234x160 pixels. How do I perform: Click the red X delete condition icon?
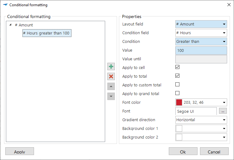(x=111, y=76)
